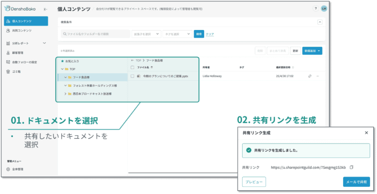Click owner Lidia Holloway in file row

tap(212, 76)
